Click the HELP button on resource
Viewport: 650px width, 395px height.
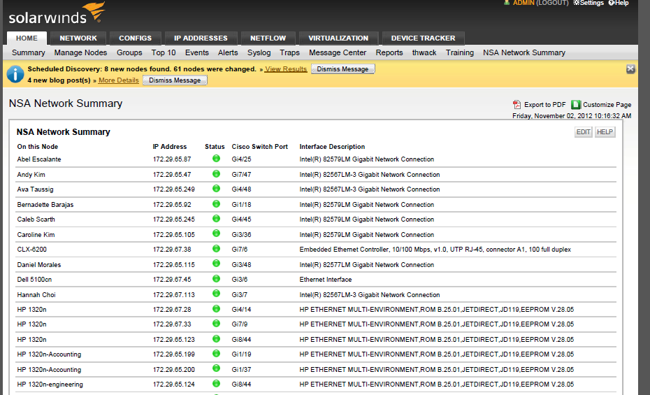pos(605,132)
